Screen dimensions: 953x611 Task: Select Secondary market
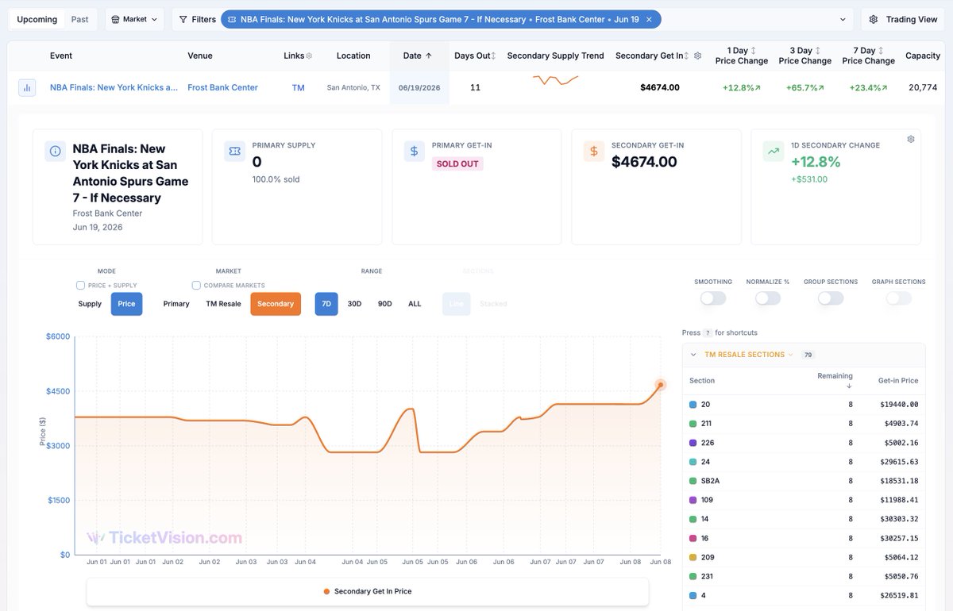click(276, 304)
